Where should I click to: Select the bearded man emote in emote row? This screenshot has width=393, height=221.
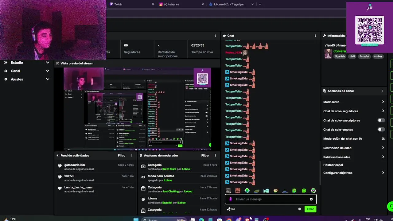pos(238,191)
